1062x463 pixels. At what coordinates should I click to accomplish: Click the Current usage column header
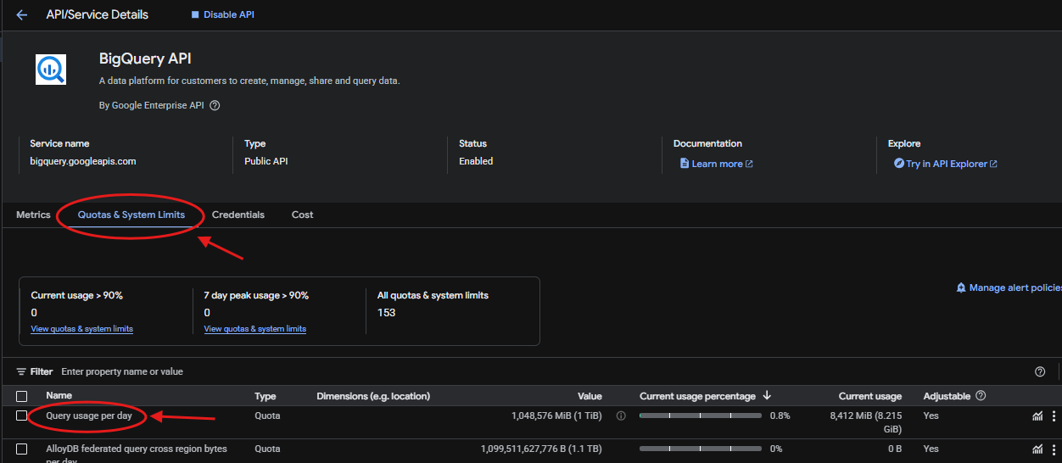coord(870,396)
